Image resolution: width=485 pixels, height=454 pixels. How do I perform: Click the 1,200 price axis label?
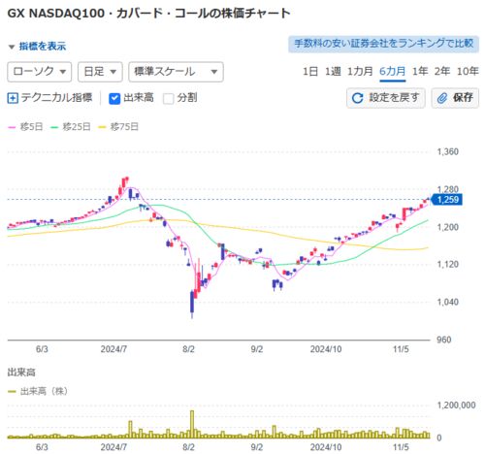pos(447,227)
